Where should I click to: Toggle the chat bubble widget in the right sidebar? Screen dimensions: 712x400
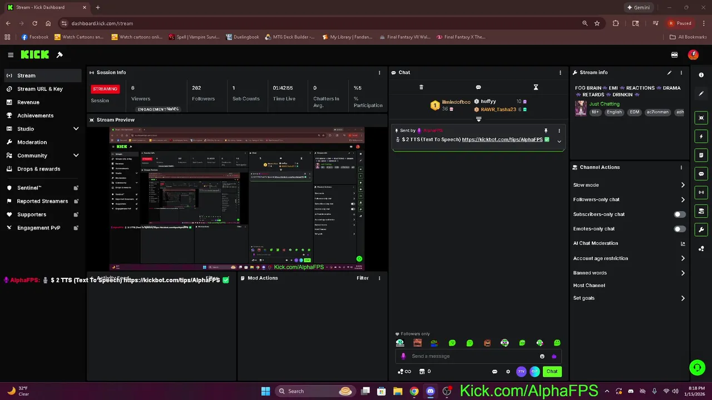point(701,174)
